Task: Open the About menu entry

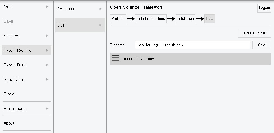Action: click(x=9, y=123)
